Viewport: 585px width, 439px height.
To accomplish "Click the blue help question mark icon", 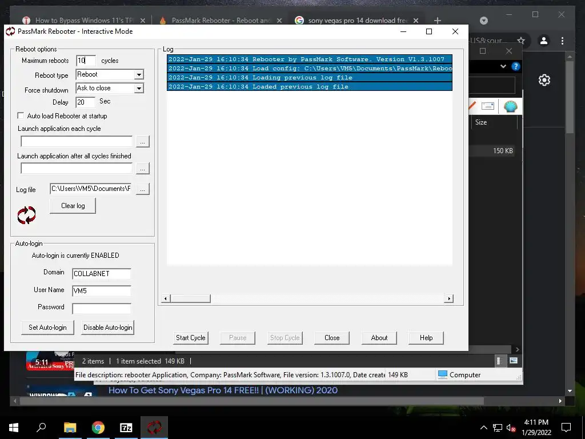I will click(516, 66).
